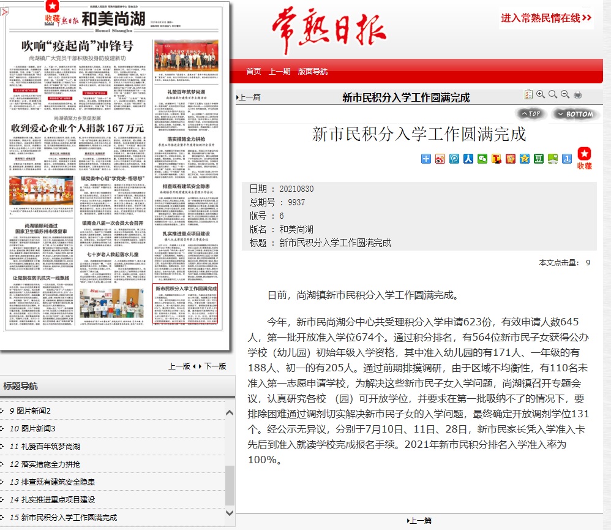Click the red-outlined article on the page image
This screenshot has width=611, height=530.
(185, 304)
